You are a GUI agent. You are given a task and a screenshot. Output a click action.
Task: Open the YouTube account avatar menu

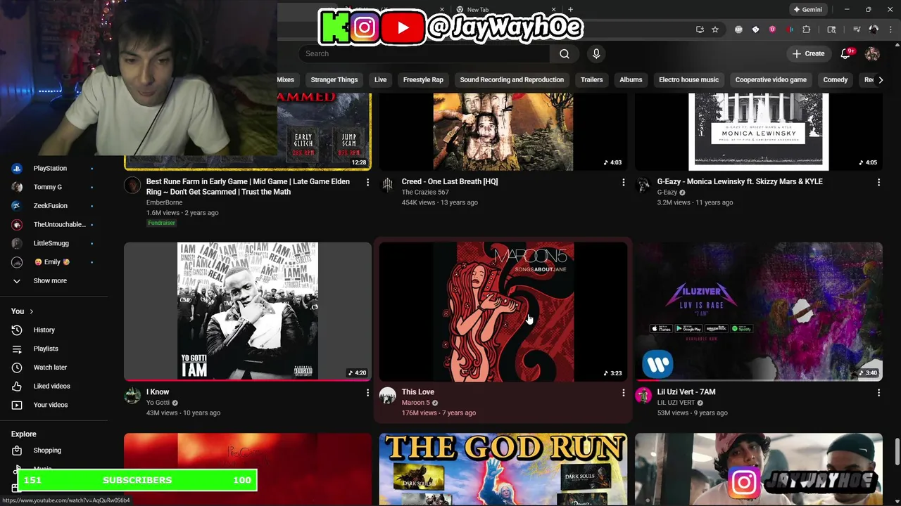[x=872, y=53]
